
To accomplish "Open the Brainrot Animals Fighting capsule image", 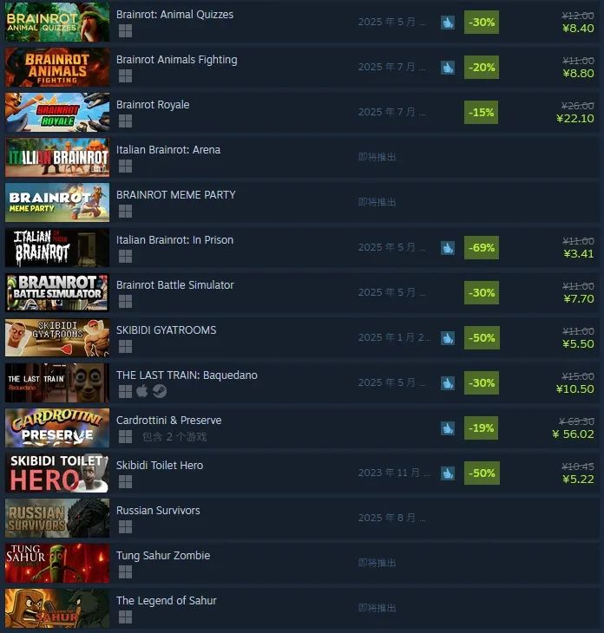I will [x=57, y=67].
